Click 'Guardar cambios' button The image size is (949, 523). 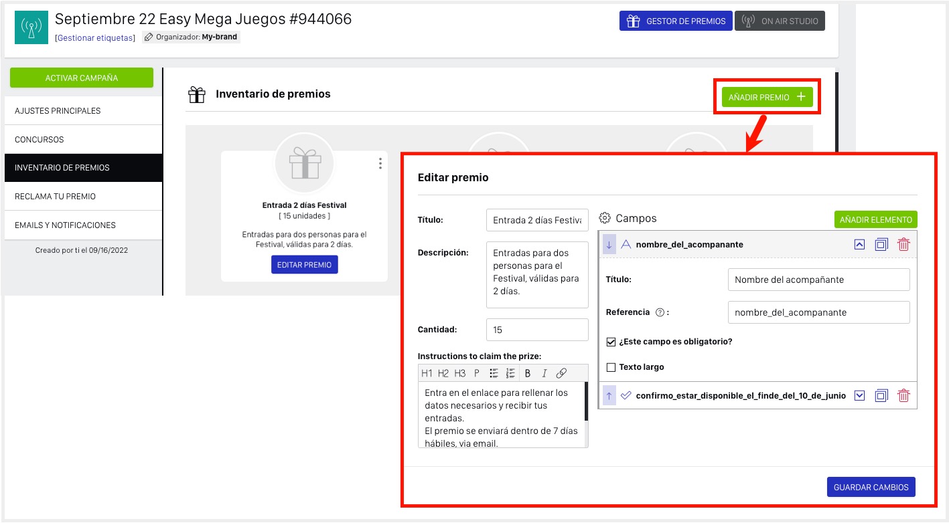click(x=871, y=487)
